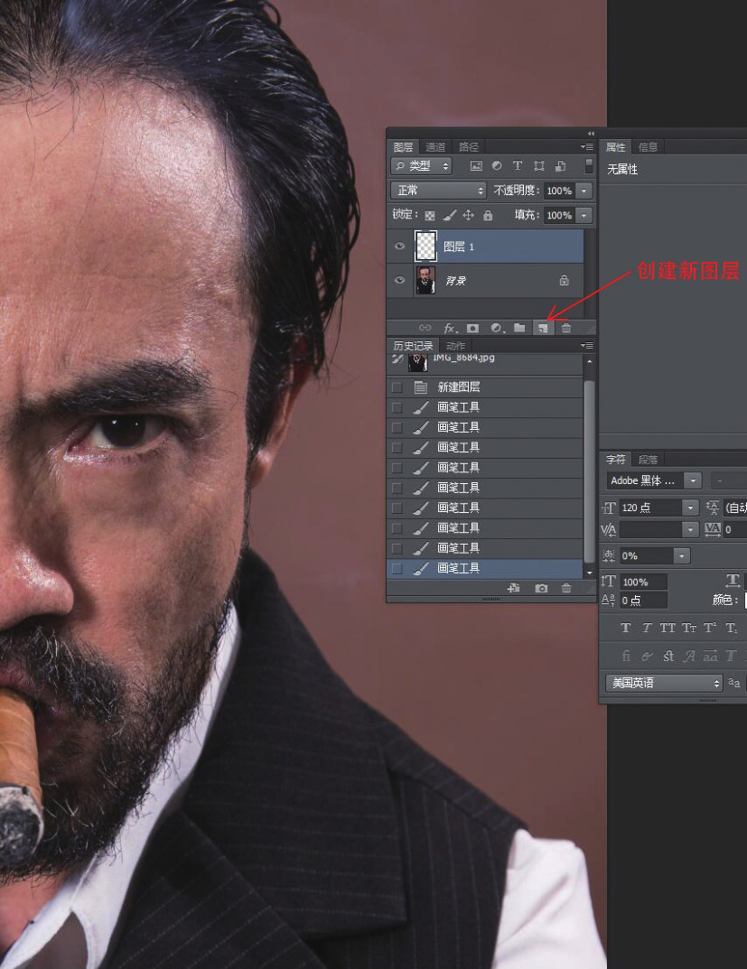747x969 pixels.
Task: Delete current history state trash icon
Action: coord(566,588)
